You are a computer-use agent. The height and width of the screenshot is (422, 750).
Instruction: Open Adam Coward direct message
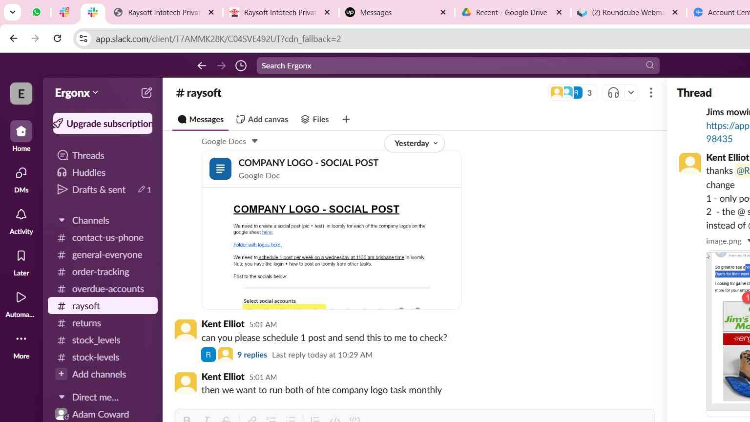point(103,414)
